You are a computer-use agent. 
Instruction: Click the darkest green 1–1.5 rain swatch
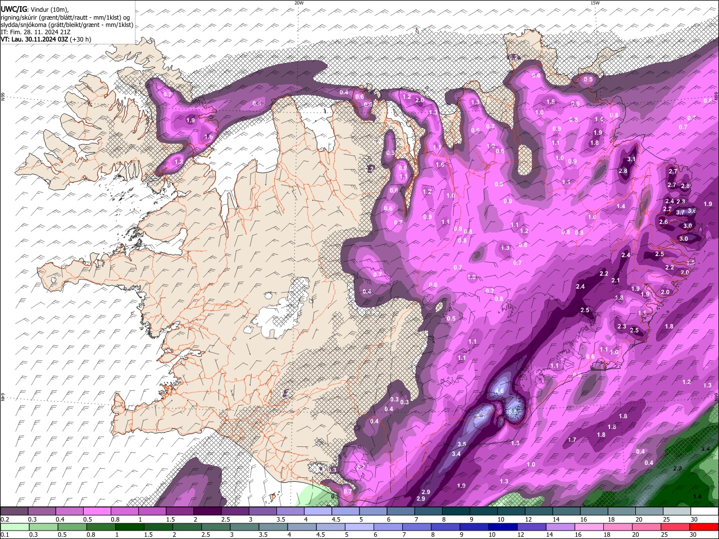click(x=129, y=527)
